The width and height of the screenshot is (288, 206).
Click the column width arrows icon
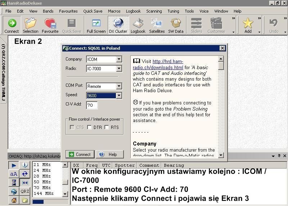25,183
